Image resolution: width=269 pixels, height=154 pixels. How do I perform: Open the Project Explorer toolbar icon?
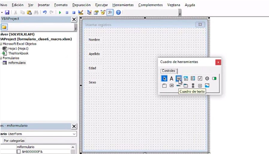click(89, 12)
